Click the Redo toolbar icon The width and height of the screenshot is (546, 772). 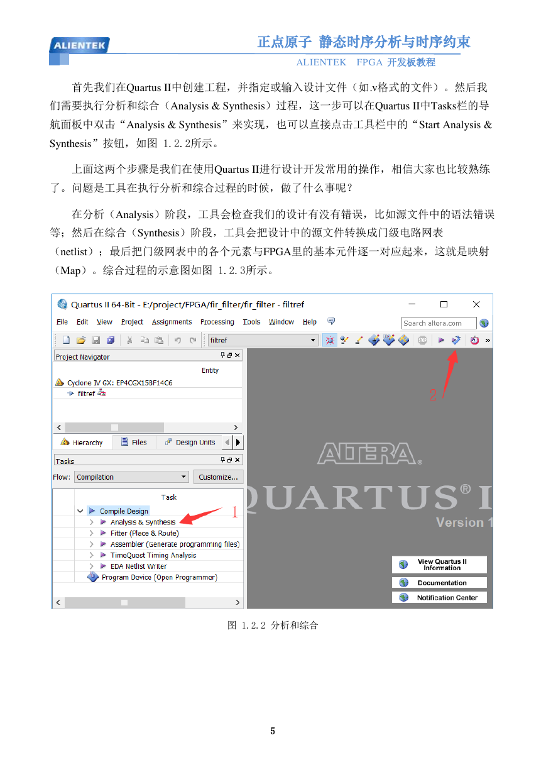coord(193,340)
